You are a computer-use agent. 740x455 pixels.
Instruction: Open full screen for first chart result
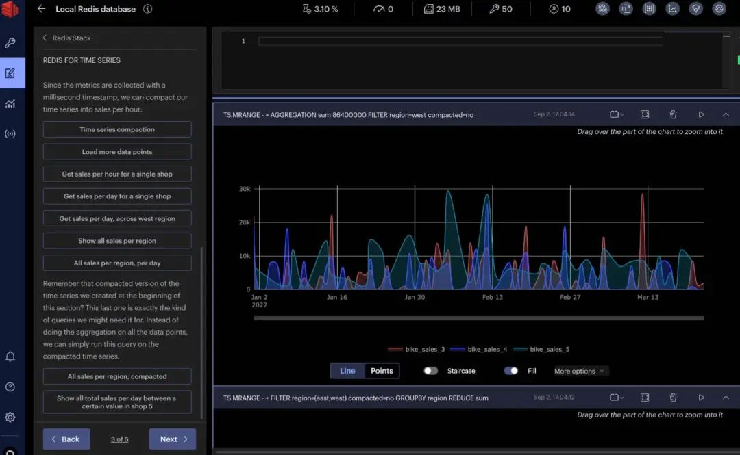[x=645, y=114]
